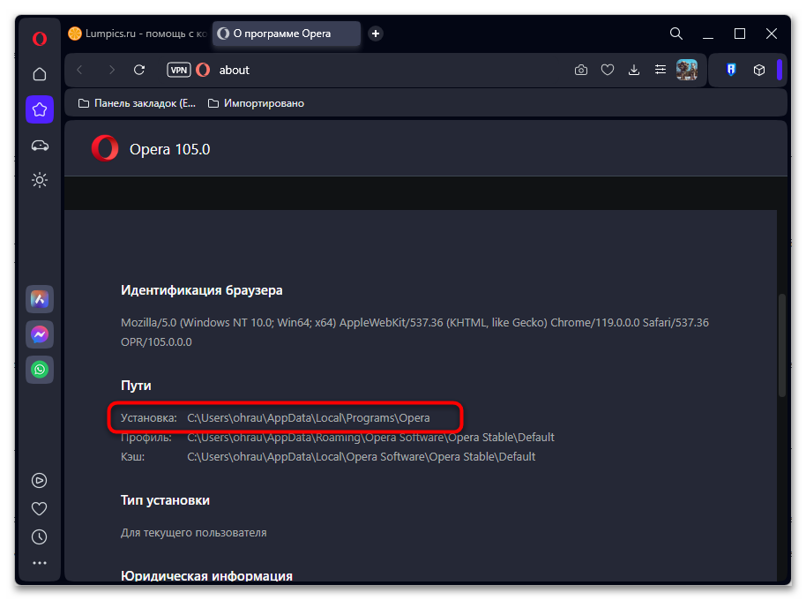Click the profile path ending 'Roaming\Opera Software\Opera Stable\Default'
806x600 pixels.
point(370,438)
